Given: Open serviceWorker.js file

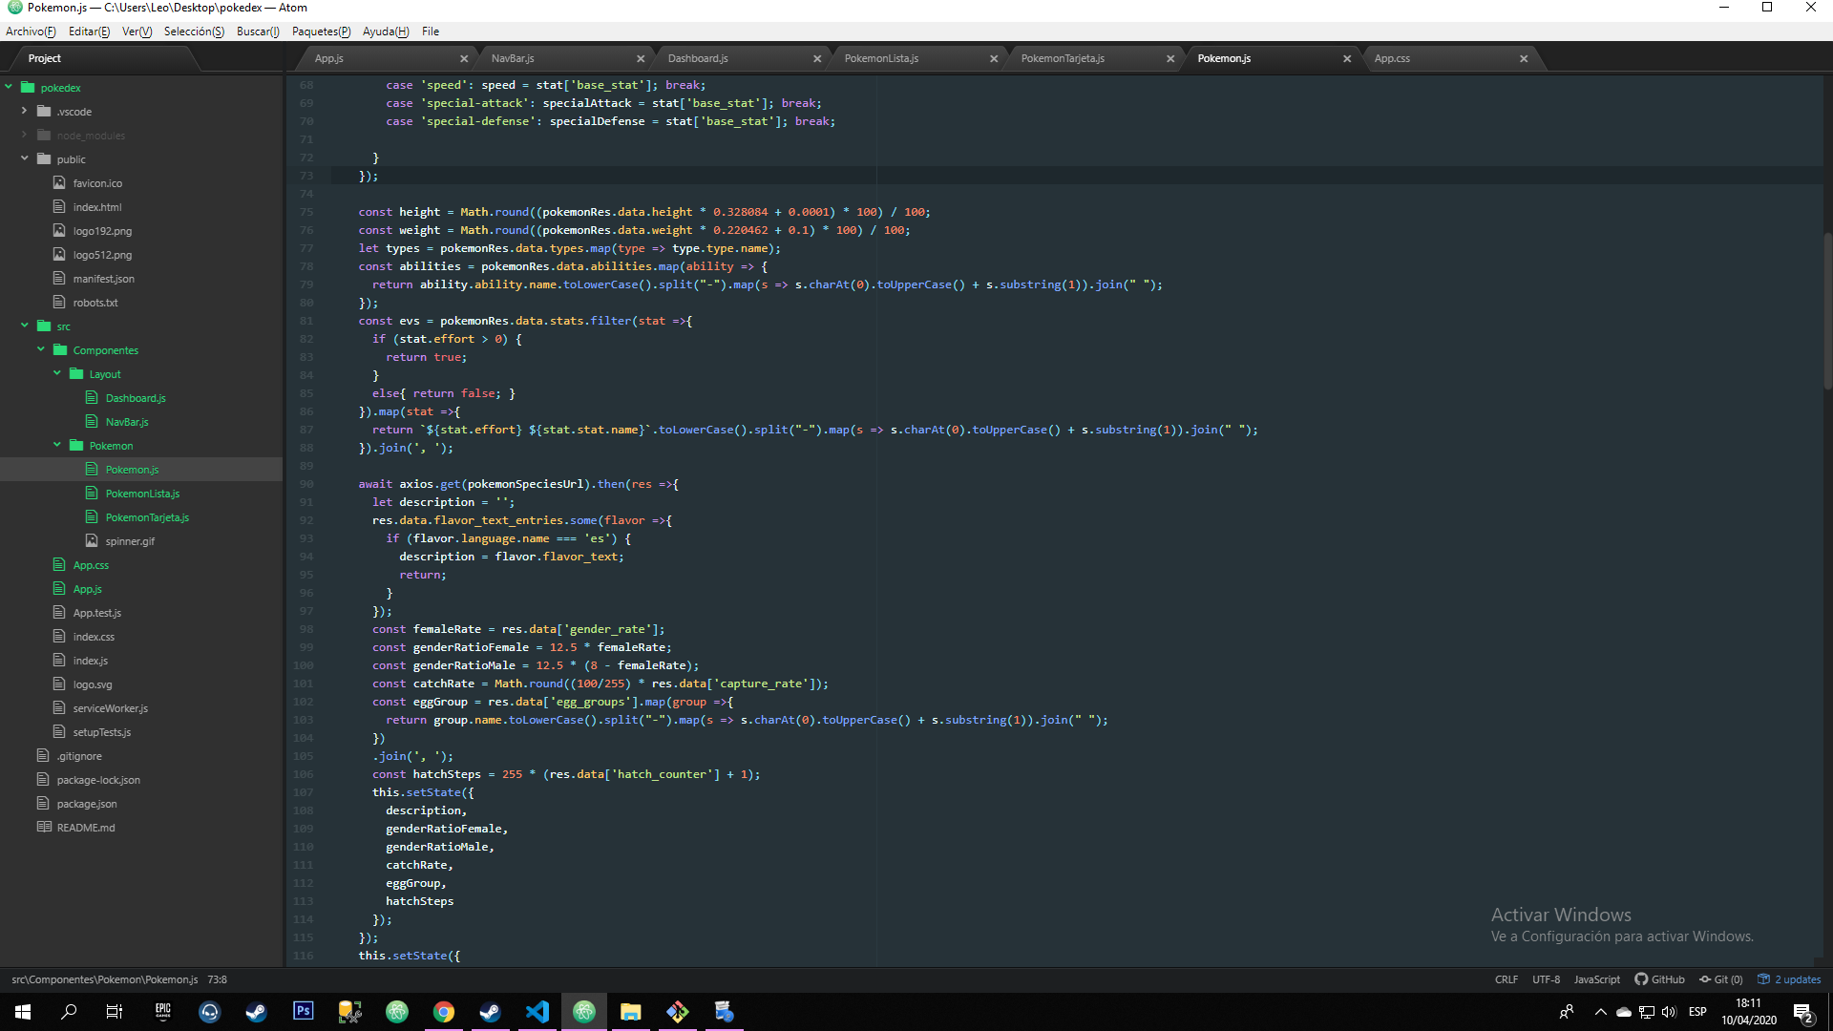Looking at the screenshot, I should (110, 708).
